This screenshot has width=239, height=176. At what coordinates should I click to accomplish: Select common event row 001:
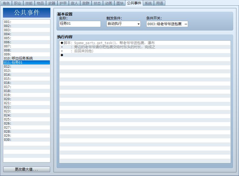[27, 22]
